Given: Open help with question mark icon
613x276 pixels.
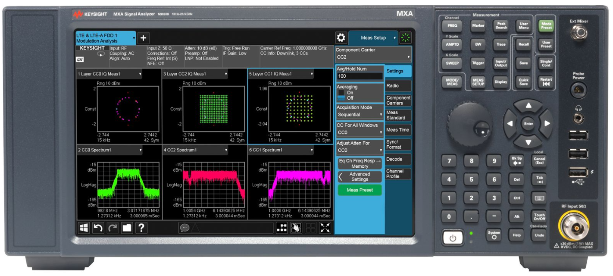Looking at the screenshot, I should point(141,228).
